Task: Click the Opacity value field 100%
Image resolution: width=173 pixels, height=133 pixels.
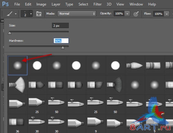Action: (119, 14)
